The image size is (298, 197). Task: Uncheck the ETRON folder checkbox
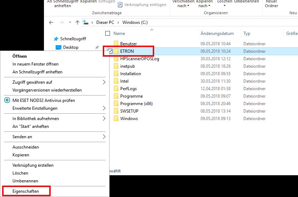click(110, 51)
